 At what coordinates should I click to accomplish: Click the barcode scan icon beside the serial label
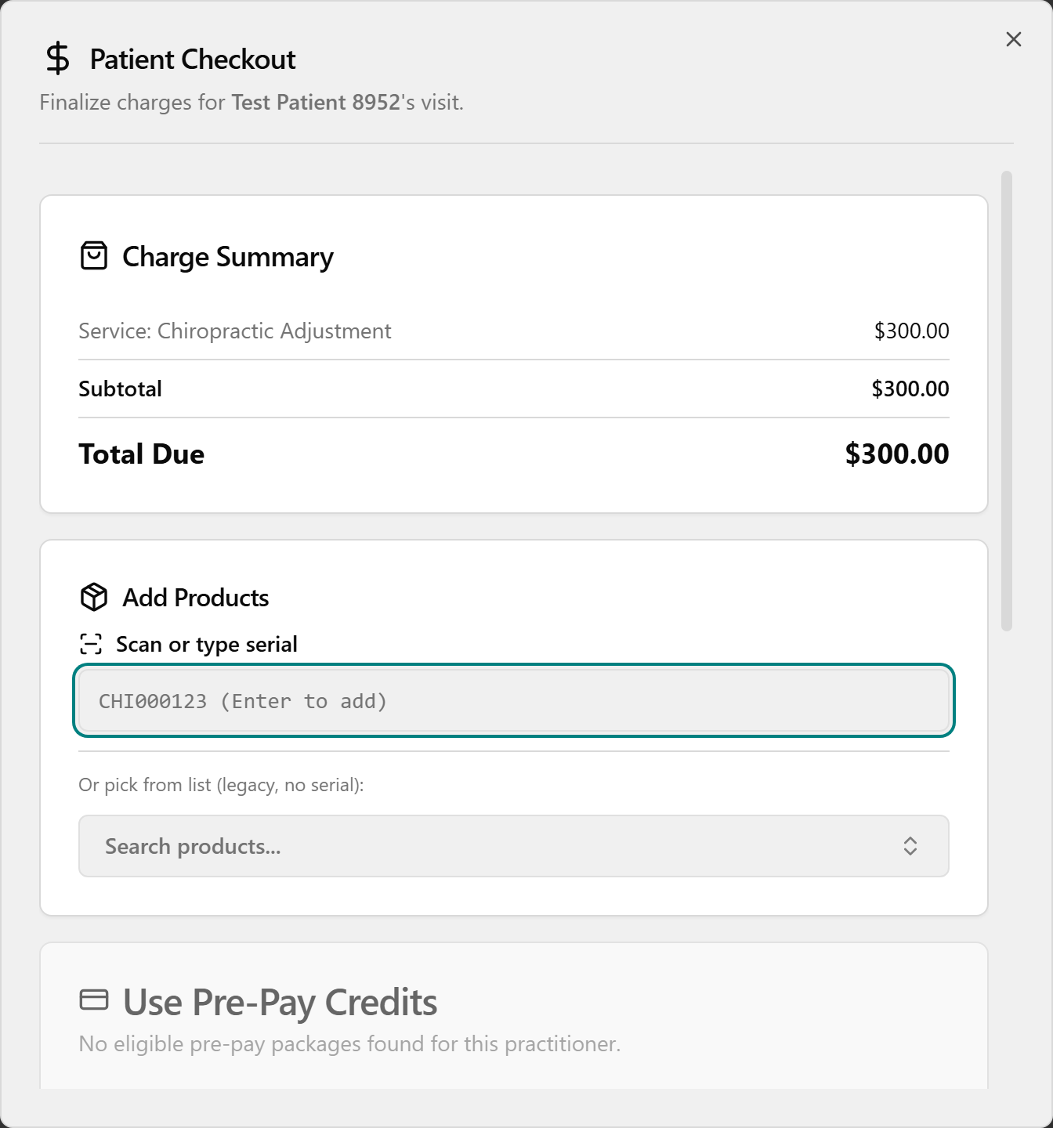91,644
